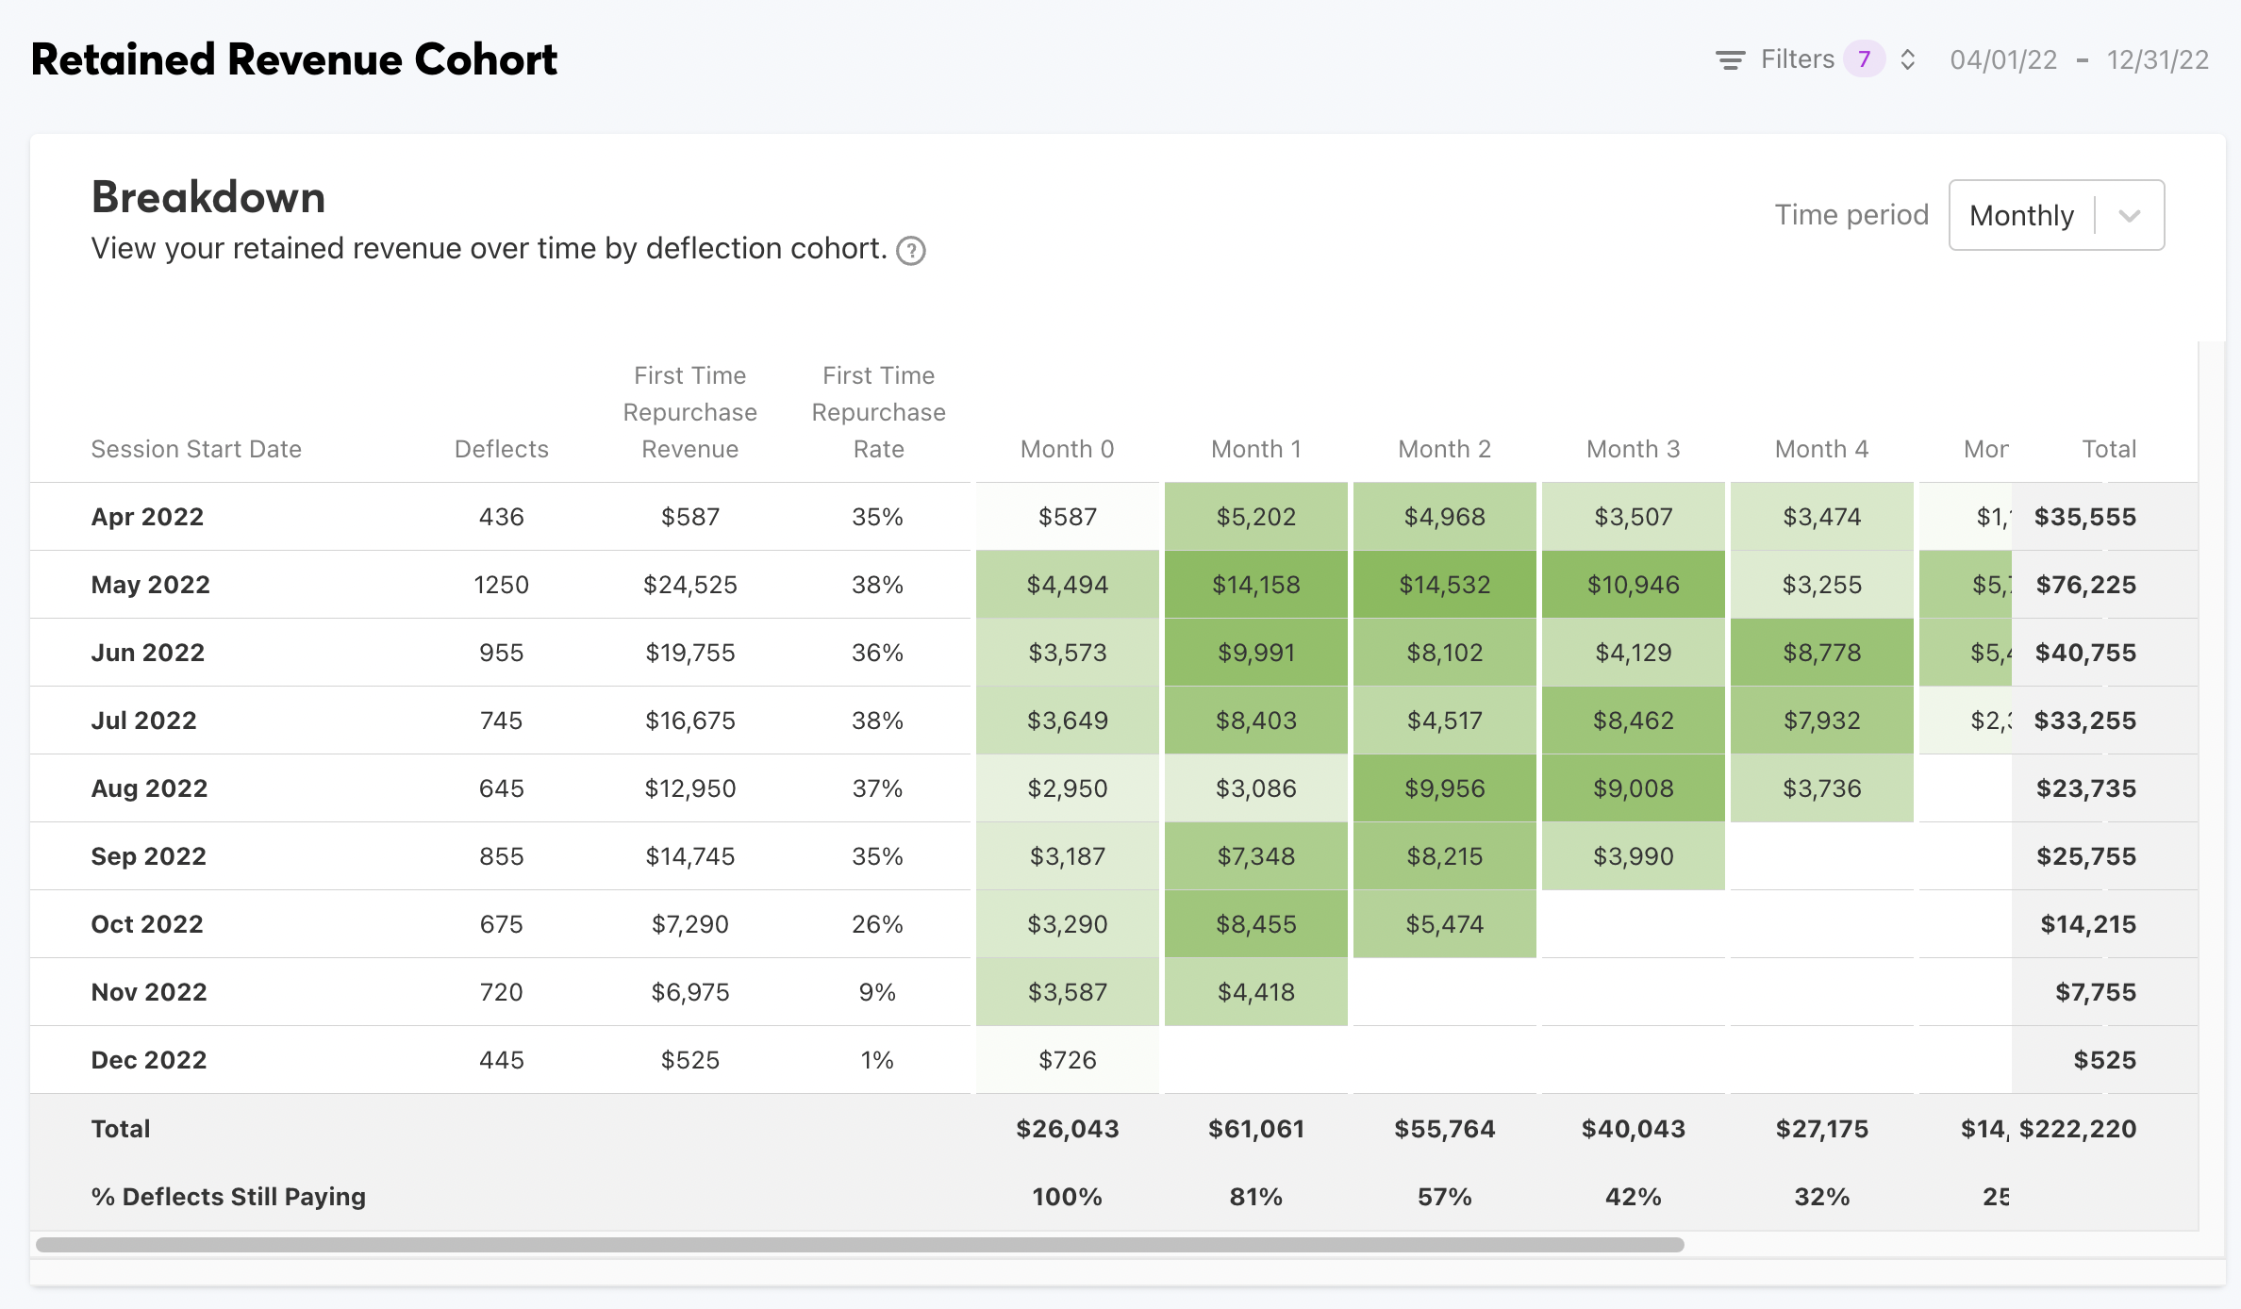The image size is (2241, 1309).
Task: Click the Filters up-down chevron icon
Action: [1907, 60]
